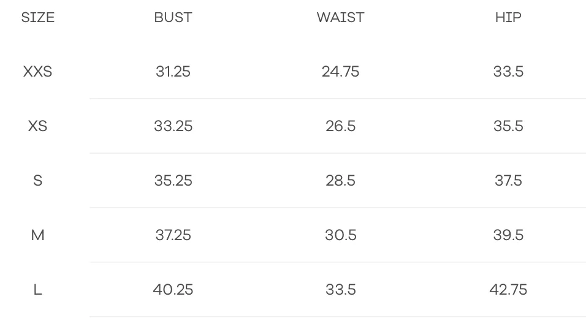Select the XXS size row label
The width and height of the screenshot is (586, 321).
pyautogui.click(x=38, y=72)
